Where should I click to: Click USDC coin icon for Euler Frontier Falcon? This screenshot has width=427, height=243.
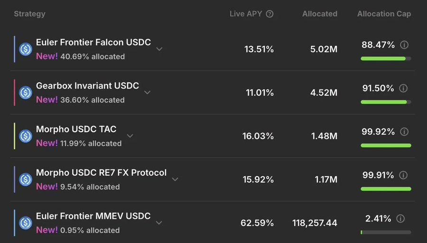click(25, 49)
